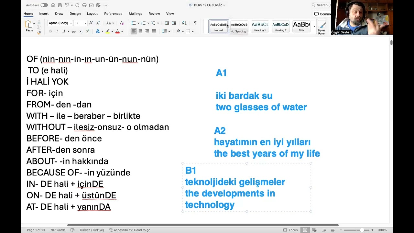Click the Sort A-Z icon

[184, 23]
